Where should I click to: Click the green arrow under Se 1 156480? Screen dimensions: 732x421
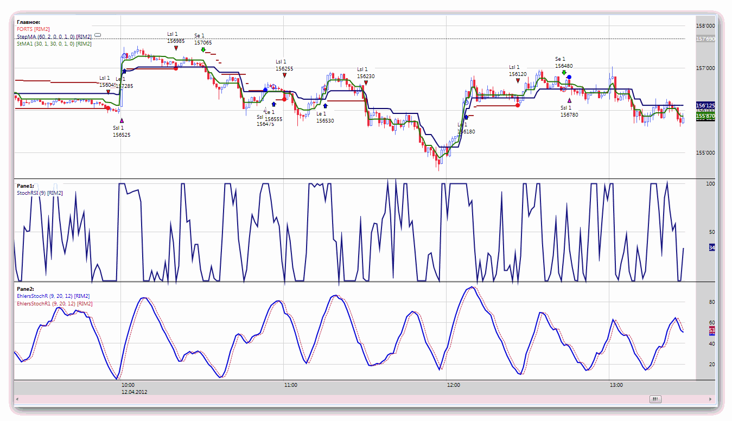pyautogui.click(x=564, y=73)
